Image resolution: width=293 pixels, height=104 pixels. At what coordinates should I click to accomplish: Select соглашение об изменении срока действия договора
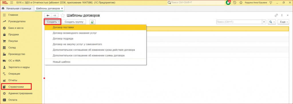tap(95, 50)
